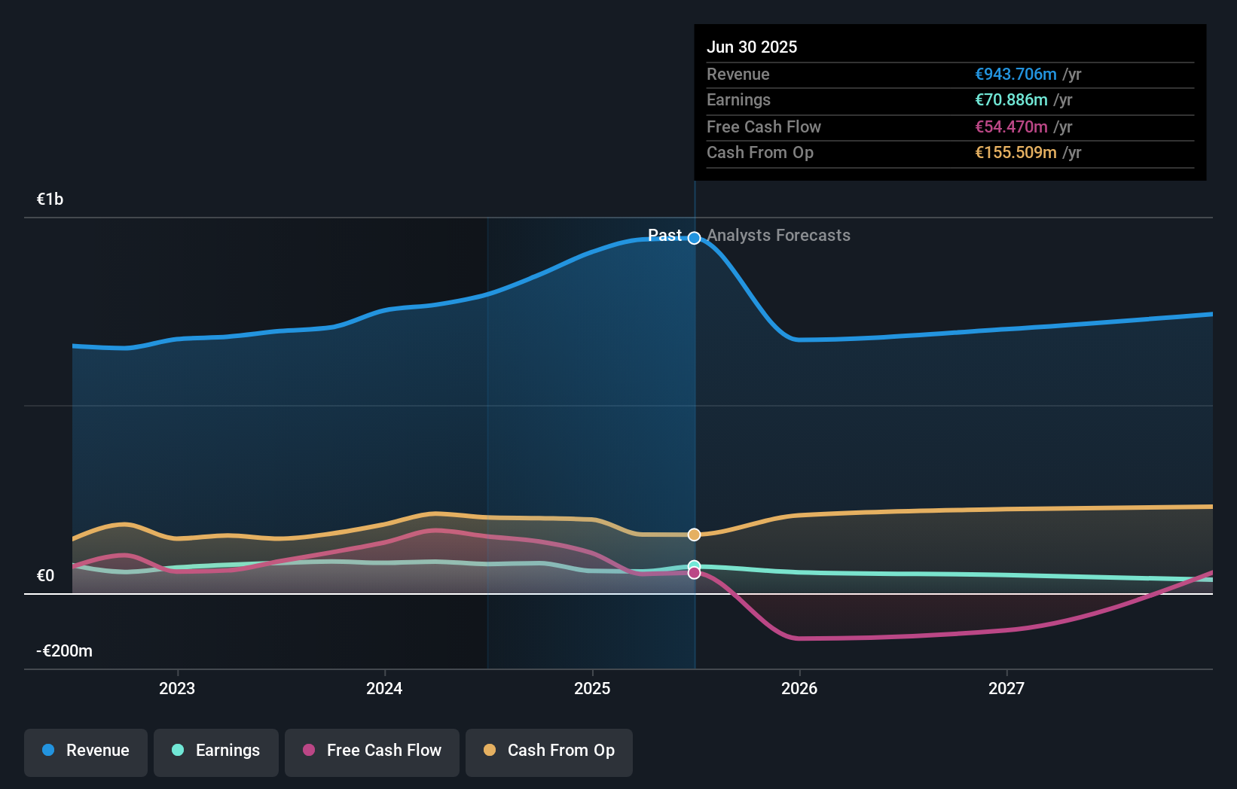Click the teal Earnings legend dot
1237x789 pixels.
point(176,751)
